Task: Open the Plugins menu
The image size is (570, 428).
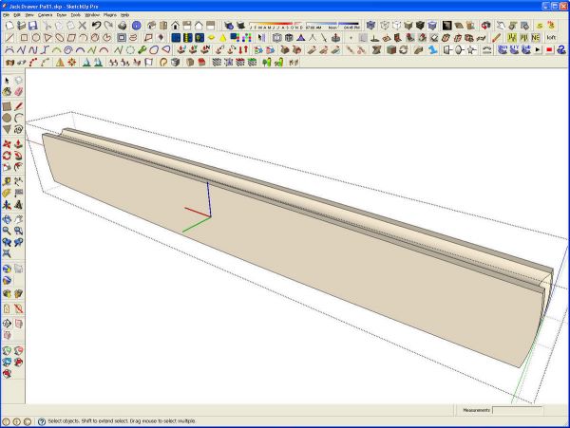Action: [x=110, y=15]
